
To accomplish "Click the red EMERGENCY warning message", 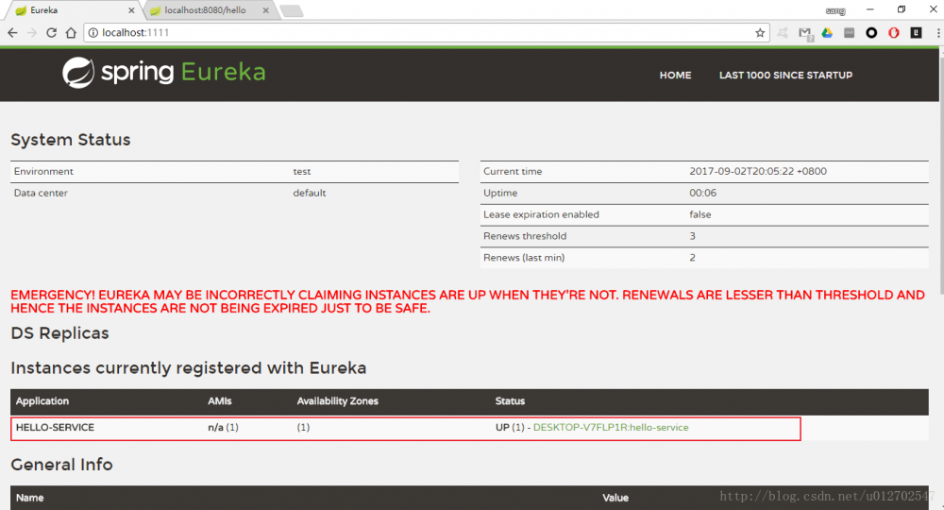I will tap(467, 301).
